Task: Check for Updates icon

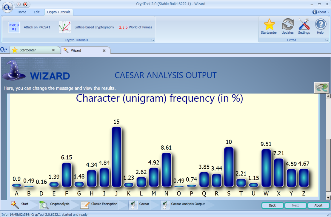Action: click(x=288, y=24)
